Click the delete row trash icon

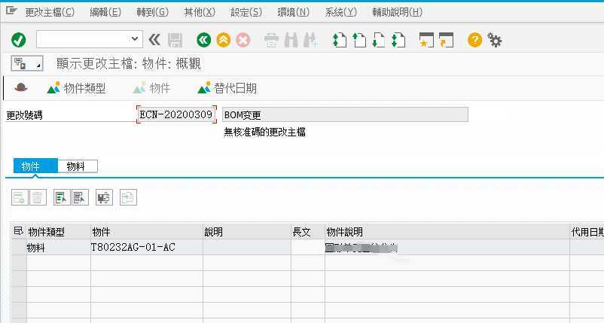coord(38,197)
